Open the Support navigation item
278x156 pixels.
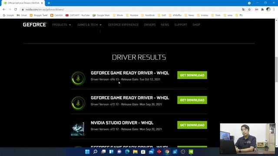pos(181,25)
